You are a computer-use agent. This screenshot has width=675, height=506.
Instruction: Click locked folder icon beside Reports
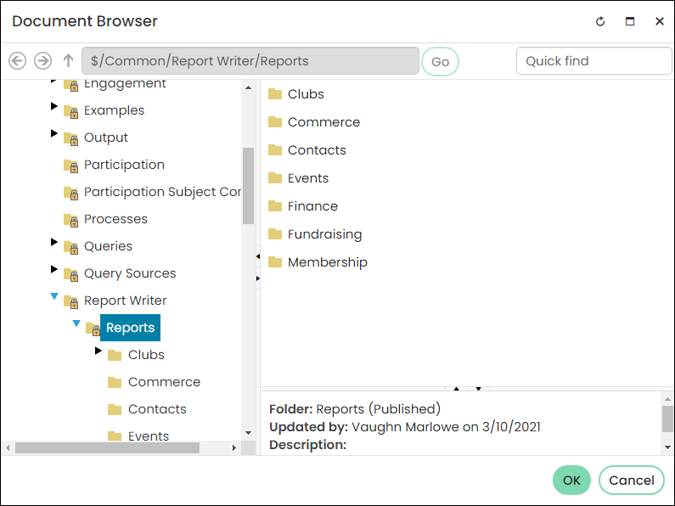[x=93, y=329]
